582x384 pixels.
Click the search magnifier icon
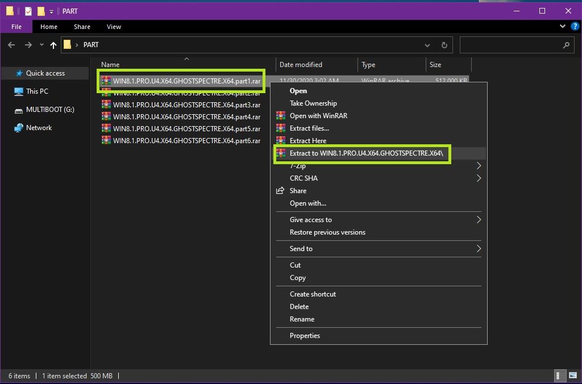pos(566,45)
